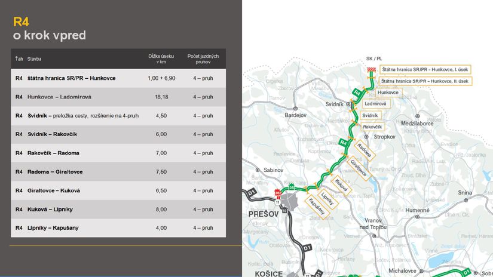The image size is (493, 277).
Task: Select the 'Hunkovce – Ladomirová' table row
Action: [118, 97]
